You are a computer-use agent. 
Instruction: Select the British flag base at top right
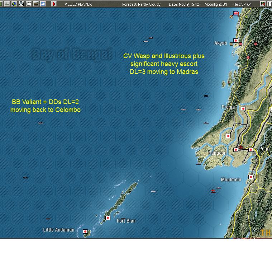click(x=236, y=13)
